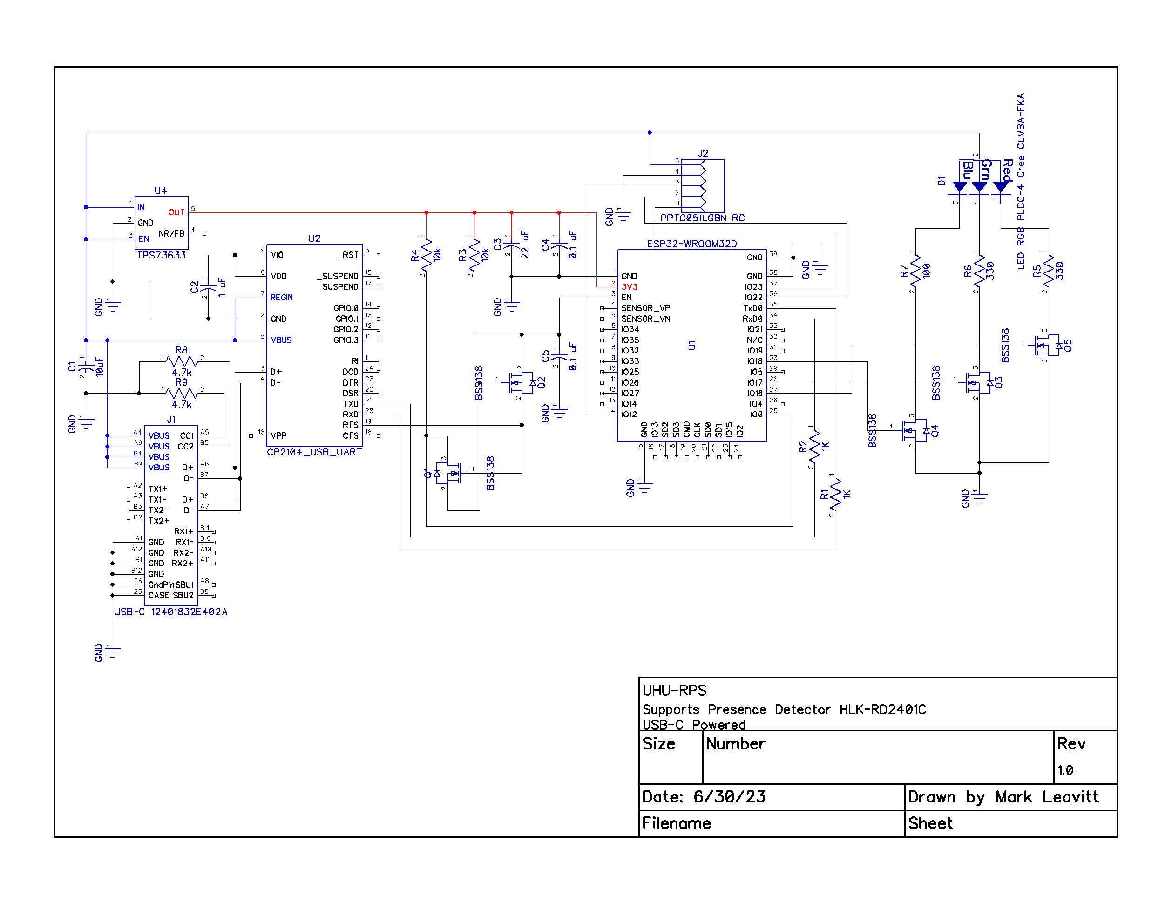
Task: Click resistor R2 marked 1K
Action: [813, 446]
